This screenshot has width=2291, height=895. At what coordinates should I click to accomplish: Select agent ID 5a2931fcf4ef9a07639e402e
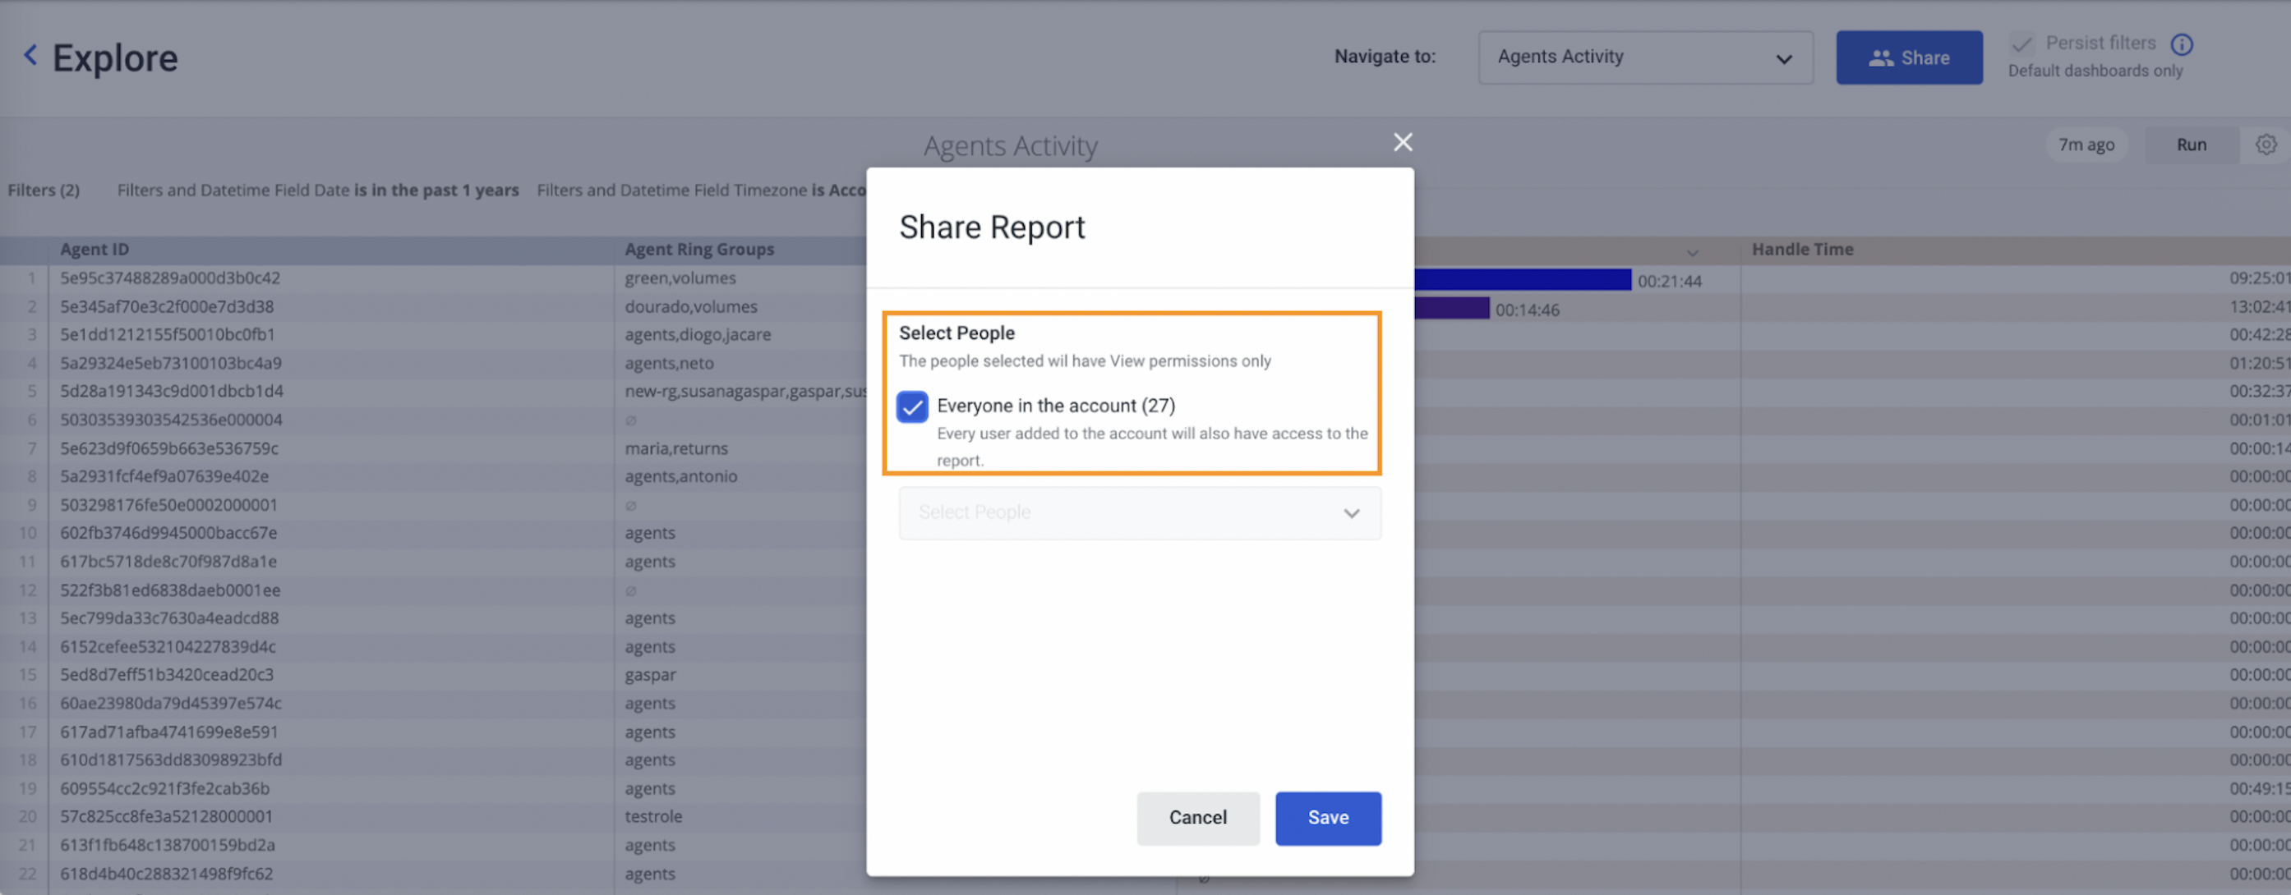(164, 476)
